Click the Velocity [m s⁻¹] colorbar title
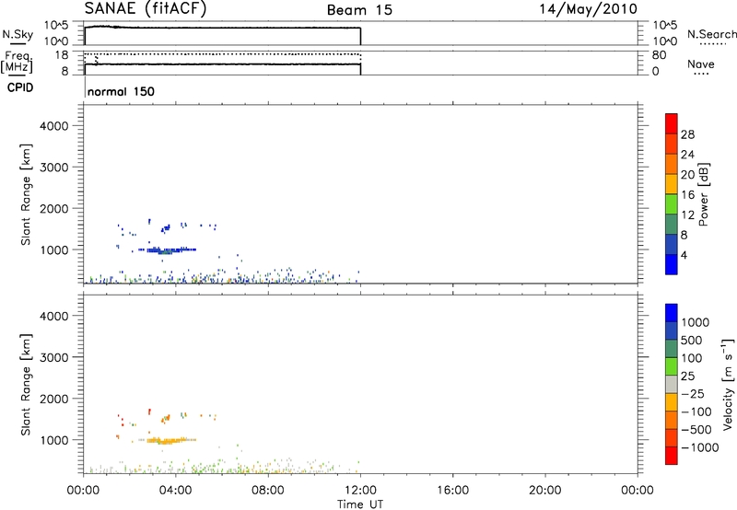This screenshot has width=737, height=510. pos(728,384)
